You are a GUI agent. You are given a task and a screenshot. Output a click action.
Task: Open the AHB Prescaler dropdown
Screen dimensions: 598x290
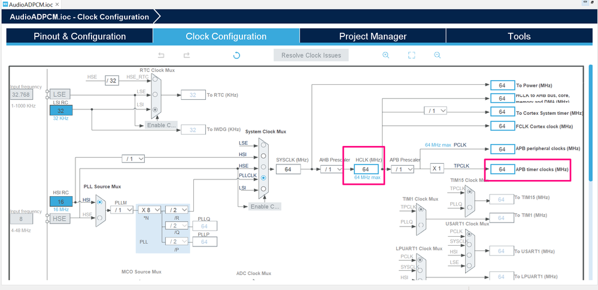(x=332, y=169)
